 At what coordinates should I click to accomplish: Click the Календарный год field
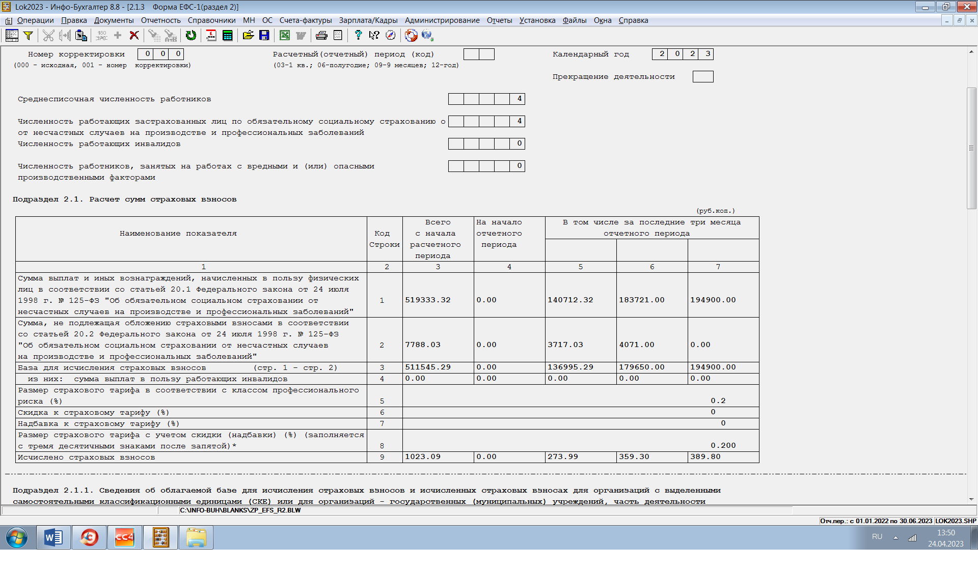pyautogui.click(x=683, y=54)
